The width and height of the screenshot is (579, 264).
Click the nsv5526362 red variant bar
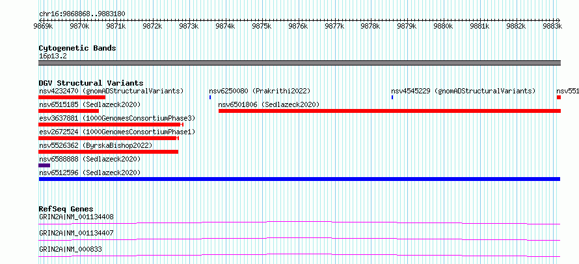108,152
